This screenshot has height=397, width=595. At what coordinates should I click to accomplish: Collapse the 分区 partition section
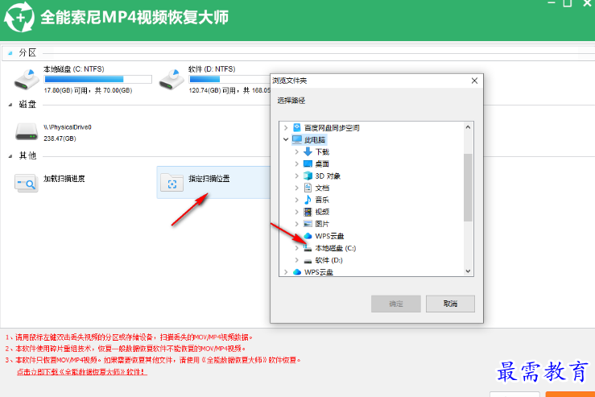(10, 53)
